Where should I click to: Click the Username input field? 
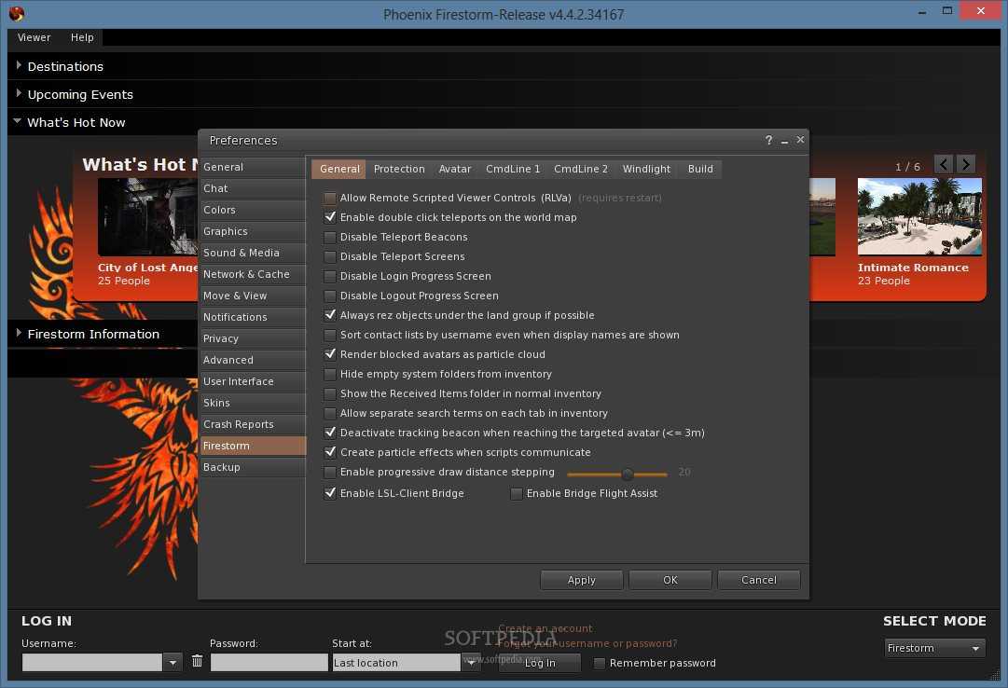[x=92, y=662]
